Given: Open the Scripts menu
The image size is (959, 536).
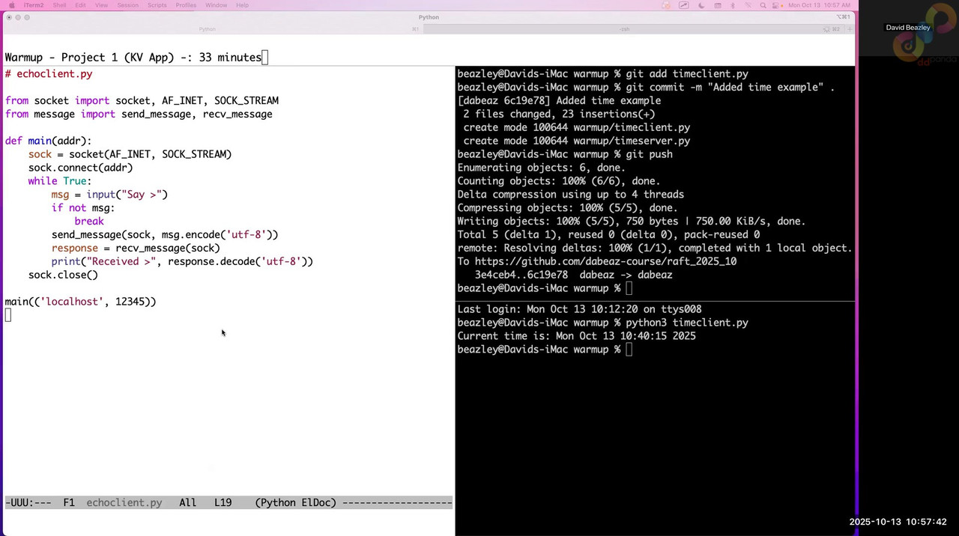Looking at the screenshot, I should (x=157, y=5).
